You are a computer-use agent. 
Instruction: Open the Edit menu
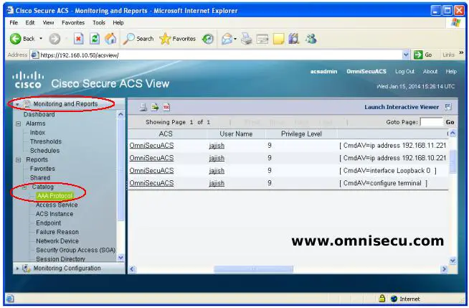(x=30, y=23)
